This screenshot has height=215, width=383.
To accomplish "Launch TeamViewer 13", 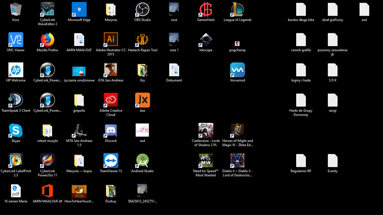I will (111, 161).
